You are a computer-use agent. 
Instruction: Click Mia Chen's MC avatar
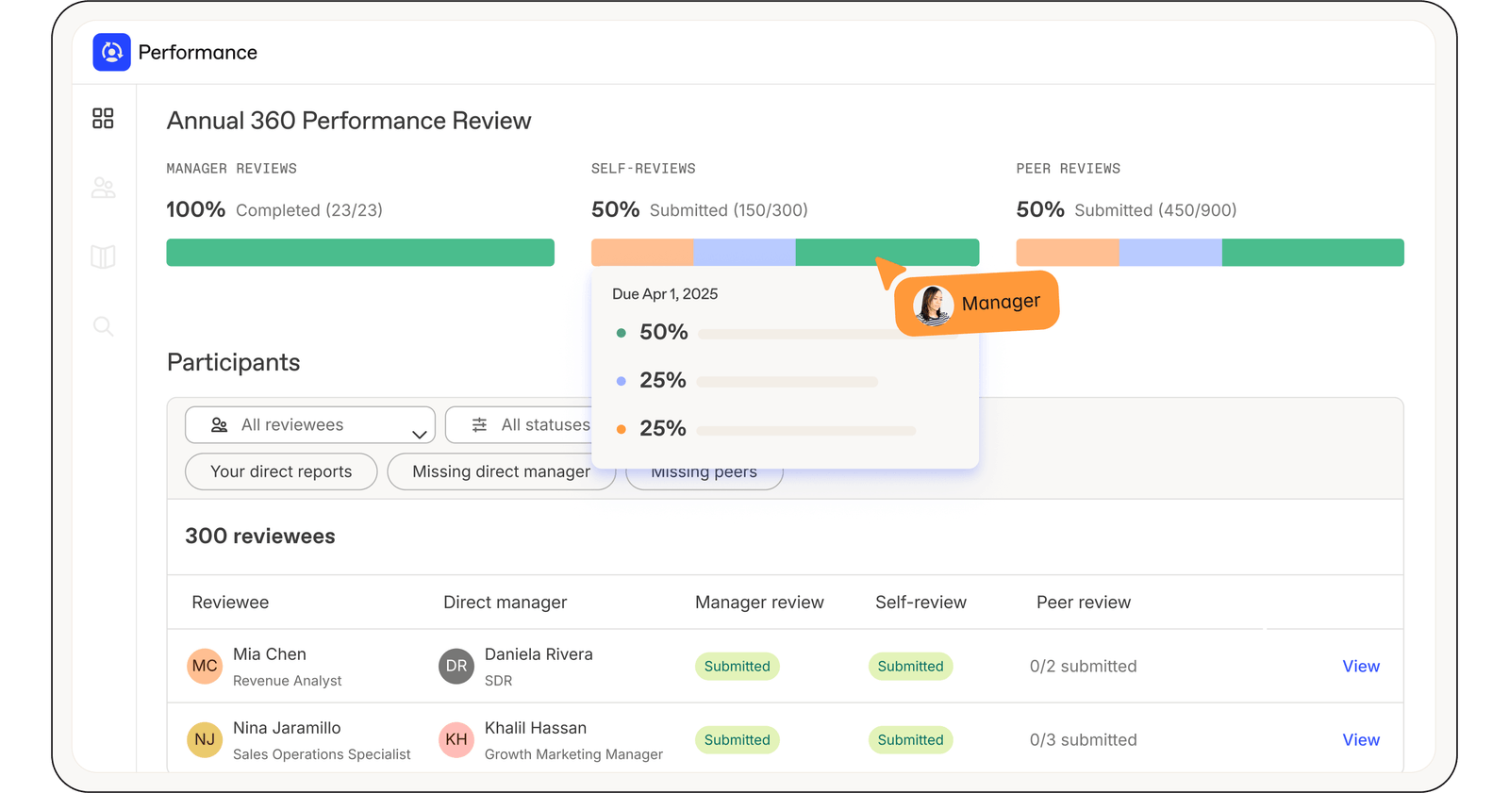205,666
